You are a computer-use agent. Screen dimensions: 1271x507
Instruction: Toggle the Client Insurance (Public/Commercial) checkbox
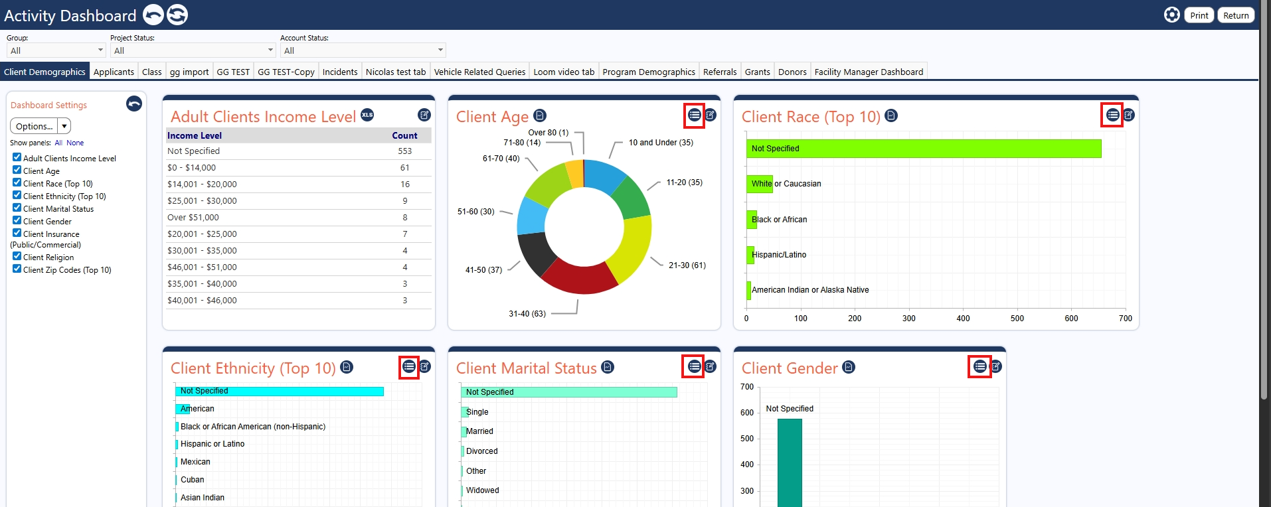[17, 233]
